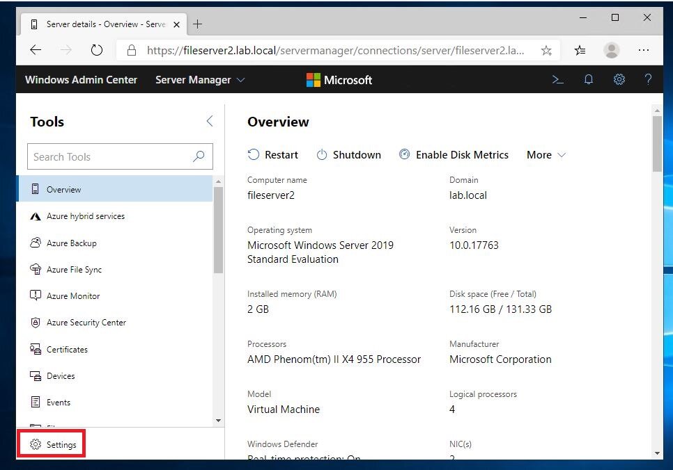The height and width of the screenshot is (470, 673).
Task: View site lock information in address bar
Action: (x=132, y=50)
